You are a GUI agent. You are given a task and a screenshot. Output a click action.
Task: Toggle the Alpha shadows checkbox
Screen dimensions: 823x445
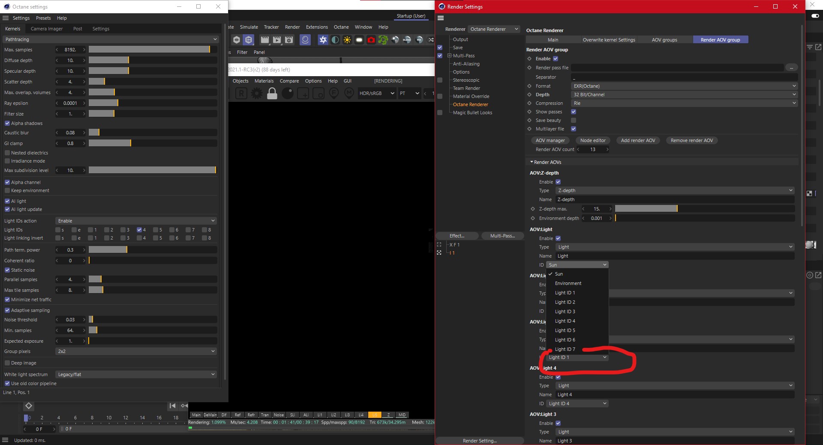(7, 123)
